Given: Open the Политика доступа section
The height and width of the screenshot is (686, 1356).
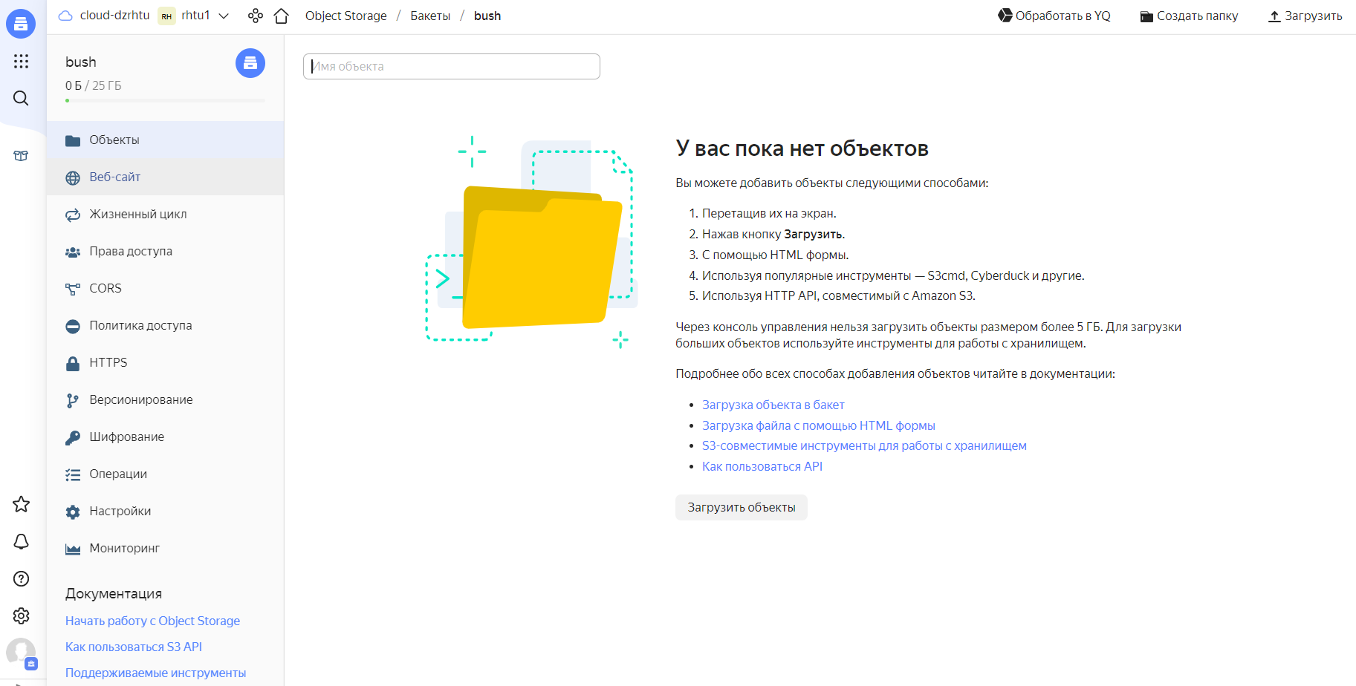Looking at the screenshot, I should pos(165,325).
